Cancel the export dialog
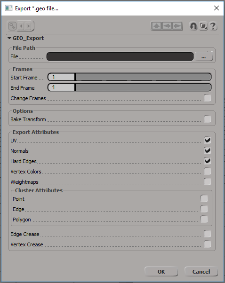This screenshot has height=283, width=225. click(201, 272)
